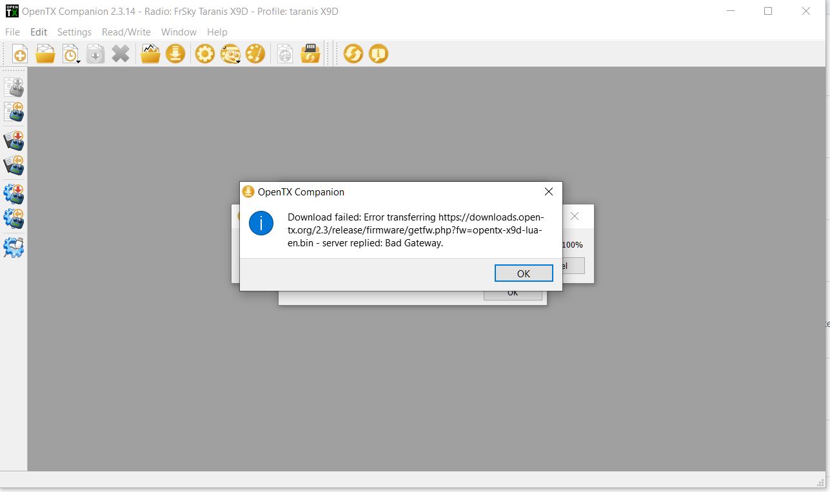The height and width of the screenshot is (492, 830).
Task: Open the Settings menu
Action: pyautogui.click(x=74, y=32)
